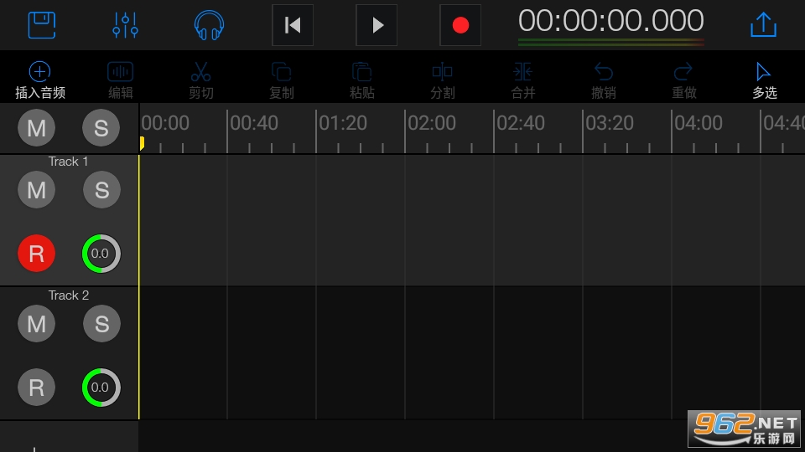This screenshot has width=805, height=452.
Task: Toggle headphone monitoring icon
Action: coord(209,25)
